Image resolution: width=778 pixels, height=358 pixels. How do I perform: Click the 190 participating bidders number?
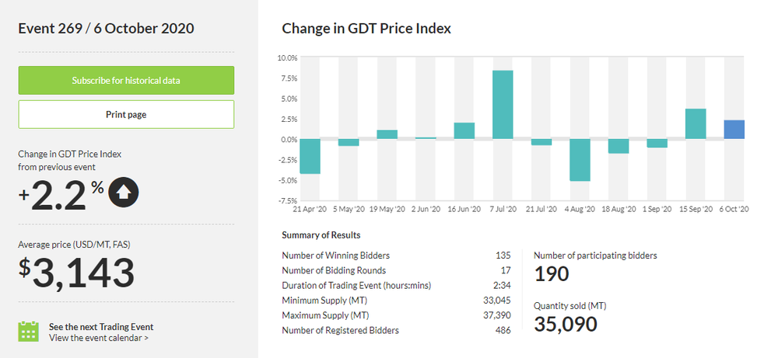pyautogui.click(x=552, y=273)
